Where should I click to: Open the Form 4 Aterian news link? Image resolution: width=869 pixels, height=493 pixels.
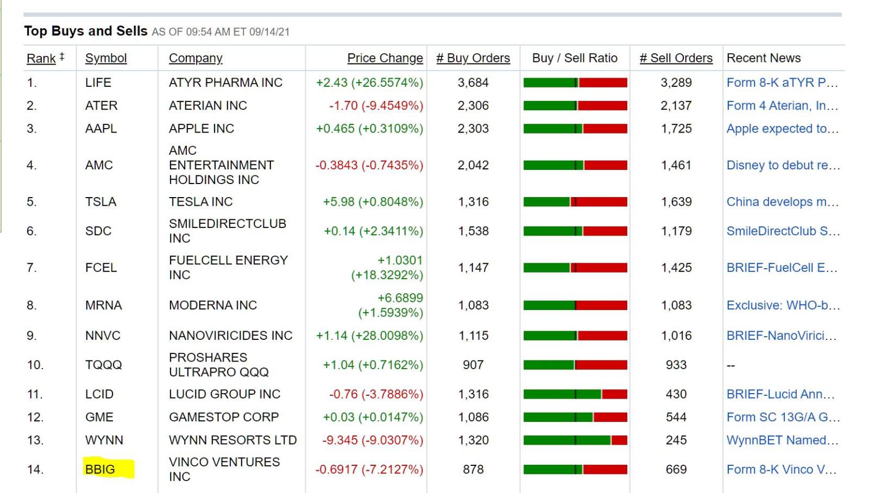(783, 105)
